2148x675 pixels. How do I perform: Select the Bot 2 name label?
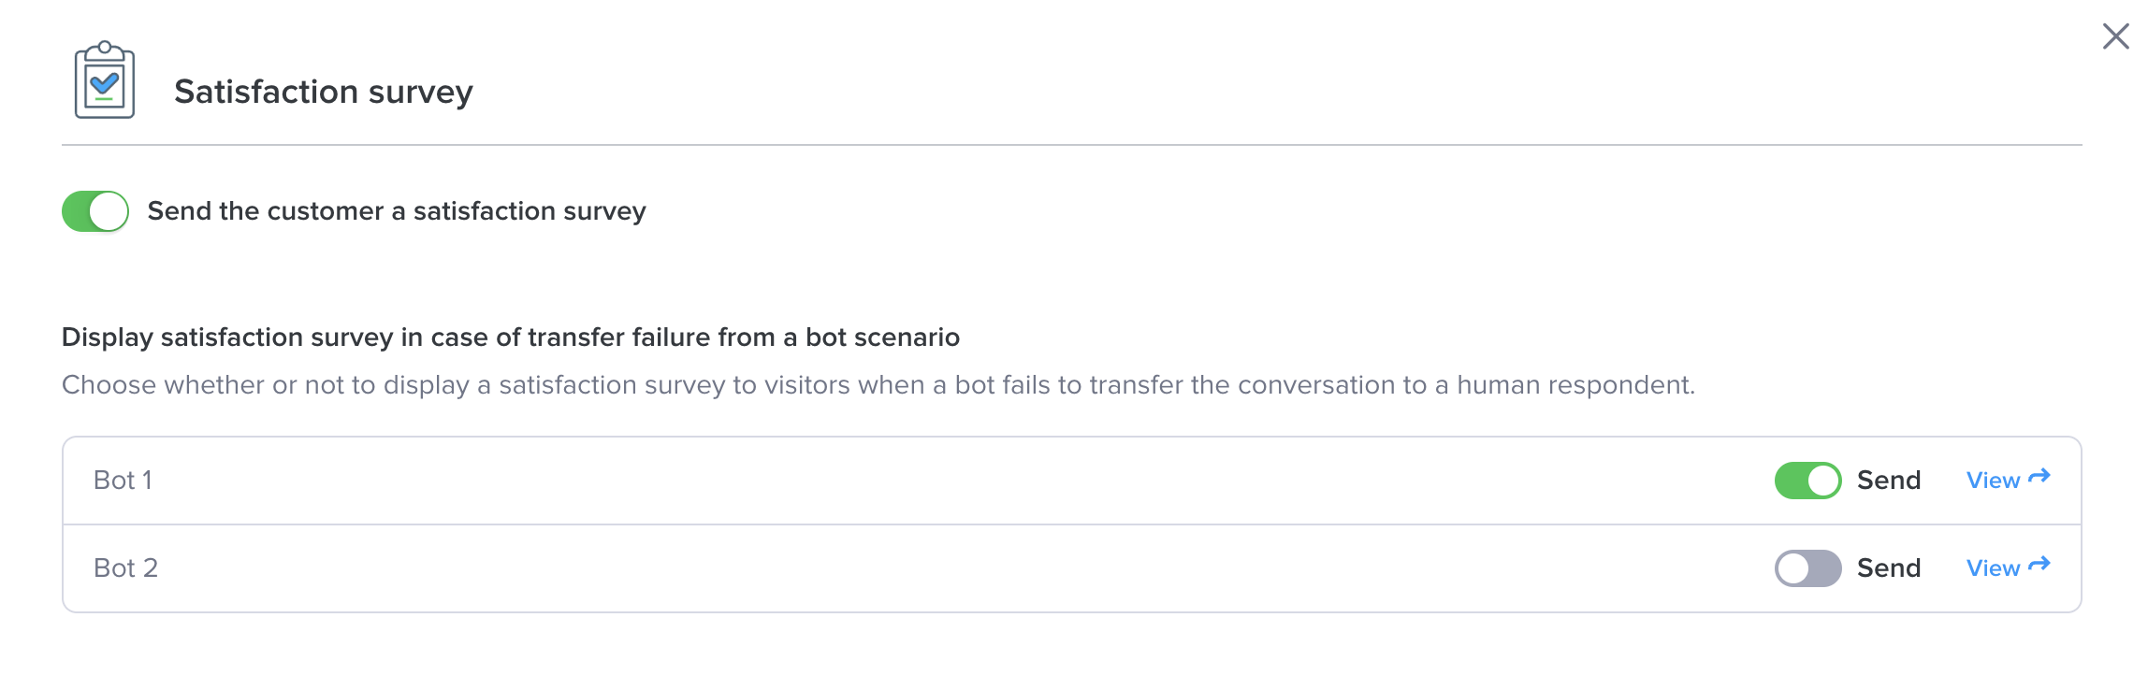tap(125, 568)
